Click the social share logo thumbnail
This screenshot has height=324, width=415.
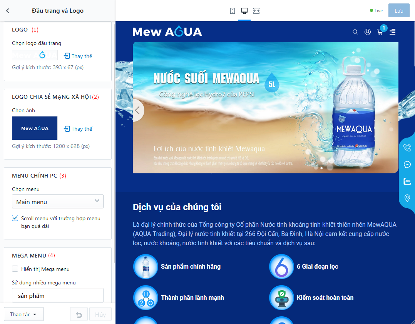pyautogui.click(x=35, y=128)
